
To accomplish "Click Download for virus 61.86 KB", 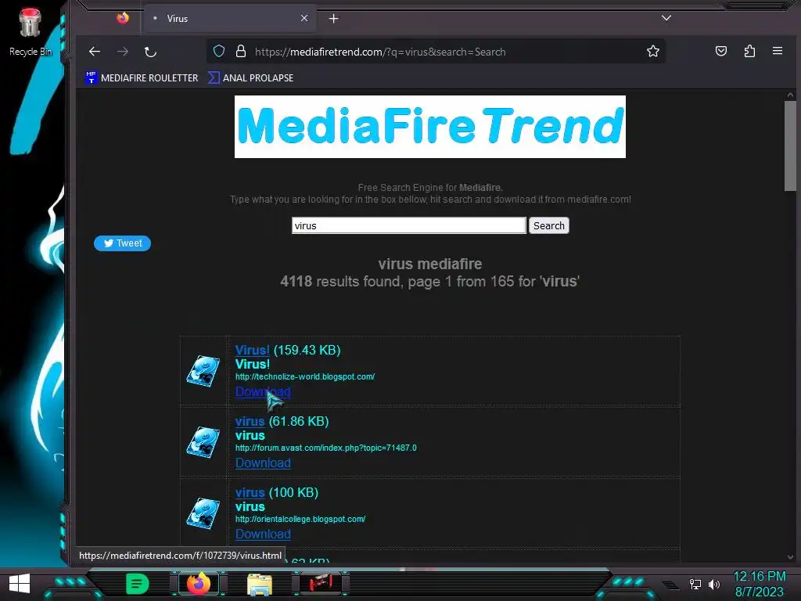I will [x=263, y=462].
